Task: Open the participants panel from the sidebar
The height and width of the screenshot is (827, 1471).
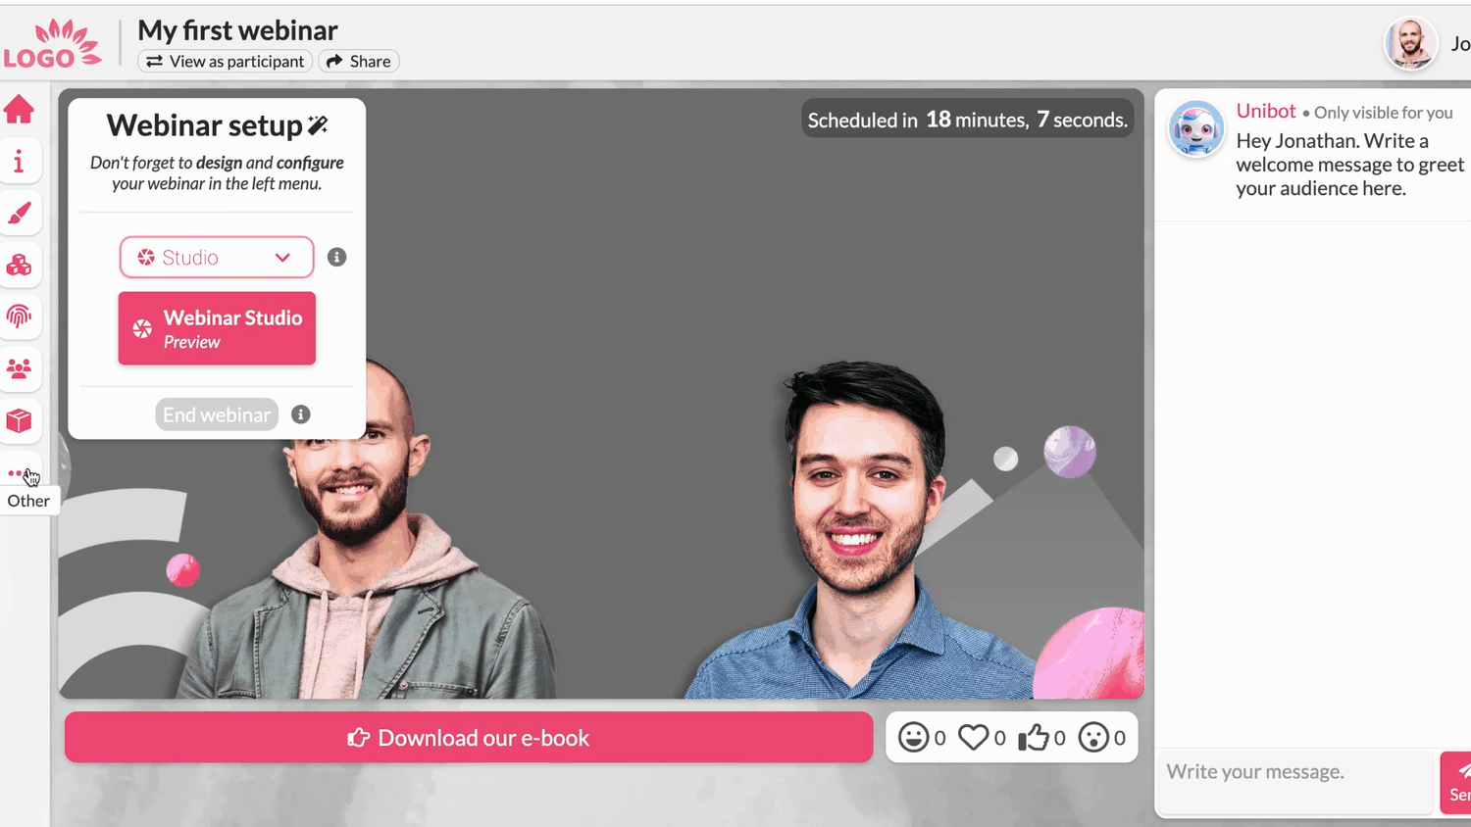Action: coord(21,368)
